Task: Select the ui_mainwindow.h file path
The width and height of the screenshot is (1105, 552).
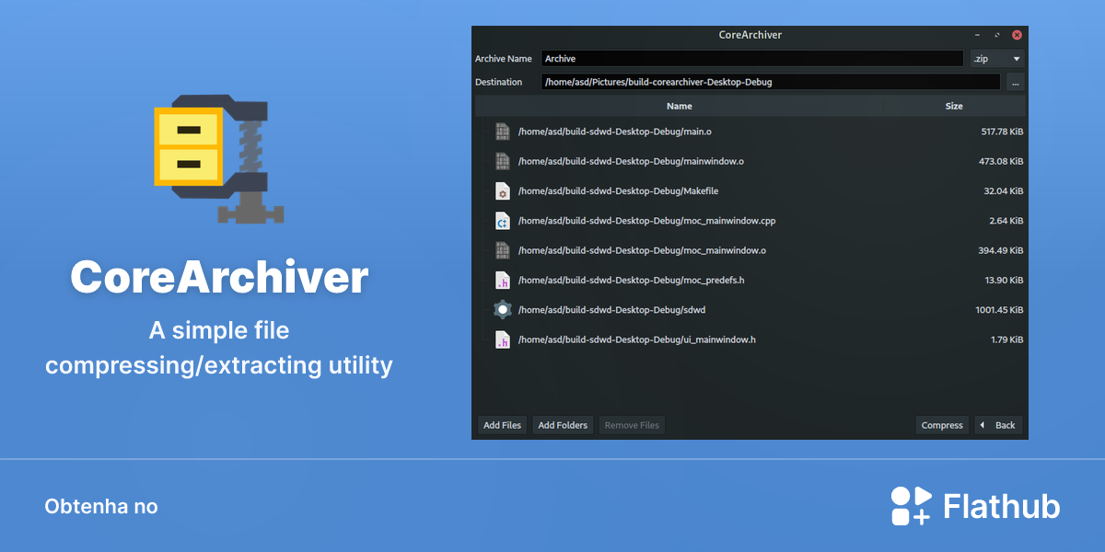Action: click(636, 339)
